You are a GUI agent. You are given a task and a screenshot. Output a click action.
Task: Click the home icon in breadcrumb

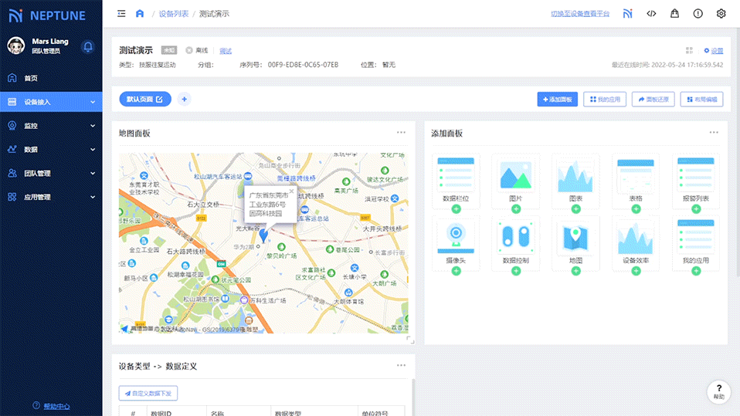(140, 14)
